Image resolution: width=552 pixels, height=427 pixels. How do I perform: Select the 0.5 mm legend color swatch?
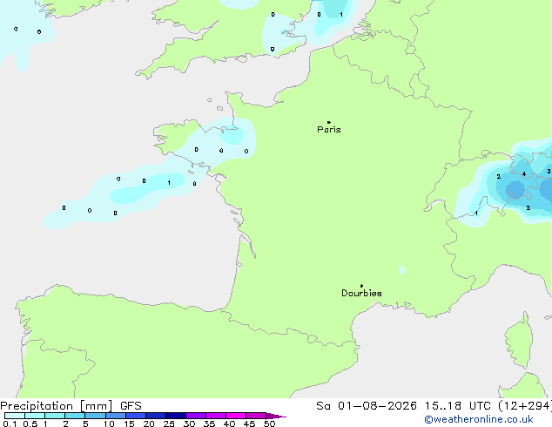(35, 416)
